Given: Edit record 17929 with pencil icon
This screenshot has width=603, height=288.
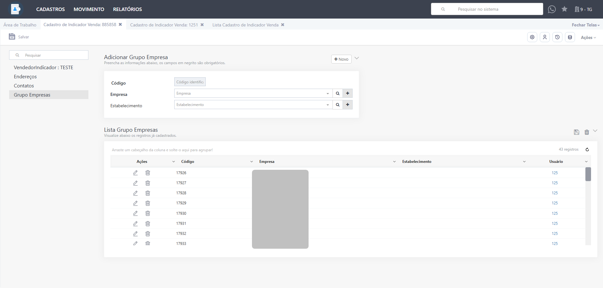Looking at the screenshot, I should click(x=135, y=203).
